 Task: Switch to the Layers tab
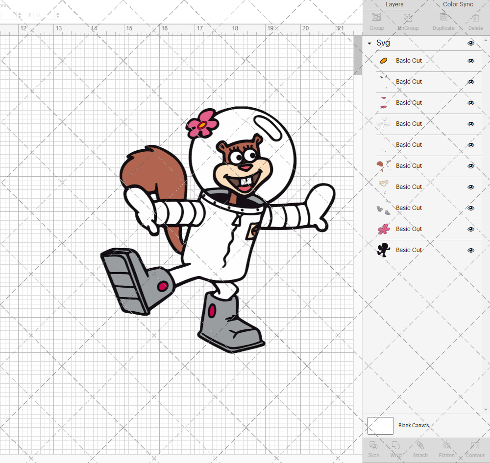394,4
